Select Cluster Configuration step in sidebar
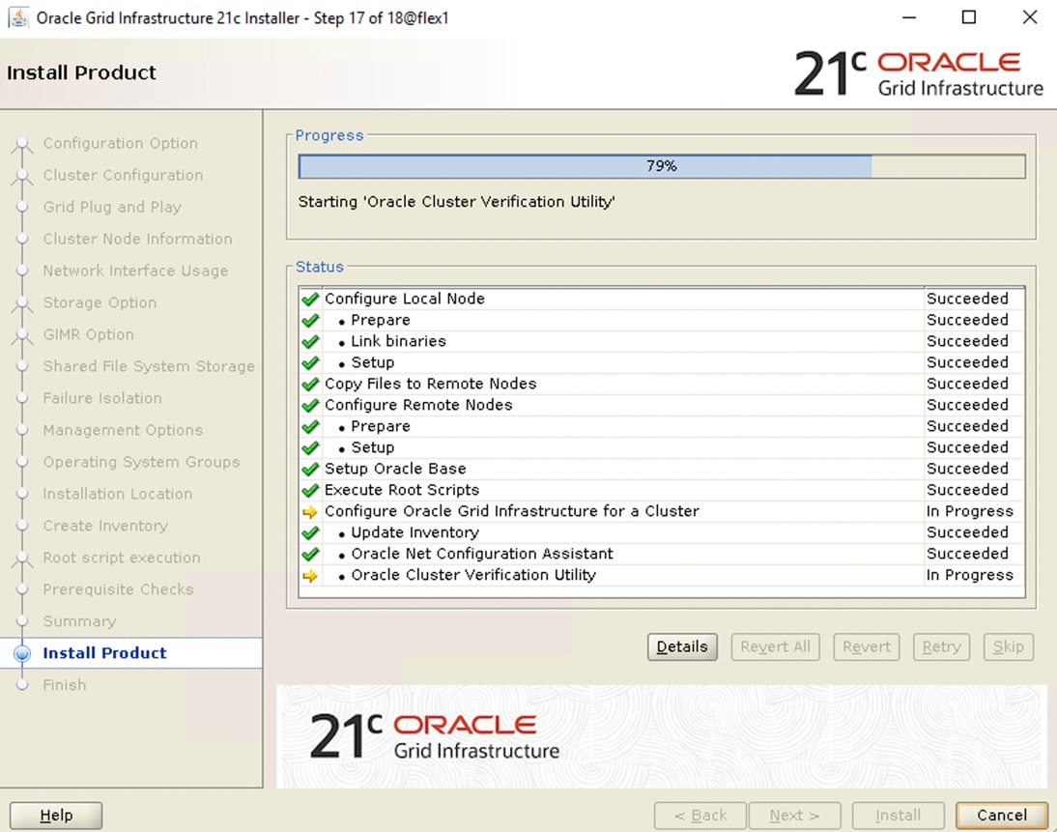1057x832 pixels. click(123, 175)
